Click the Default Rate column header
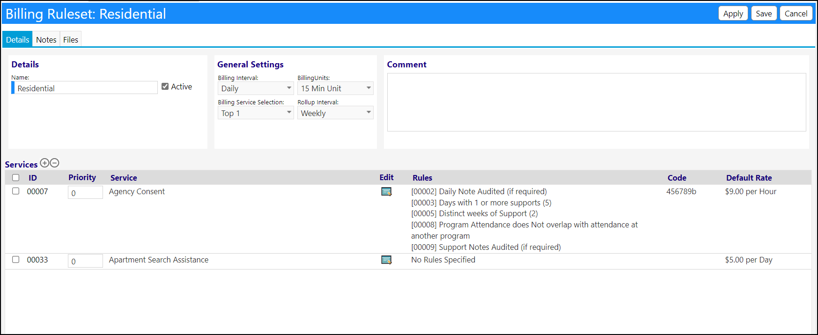The height and width of the screenshot is (335, 818). coord(749,178)
